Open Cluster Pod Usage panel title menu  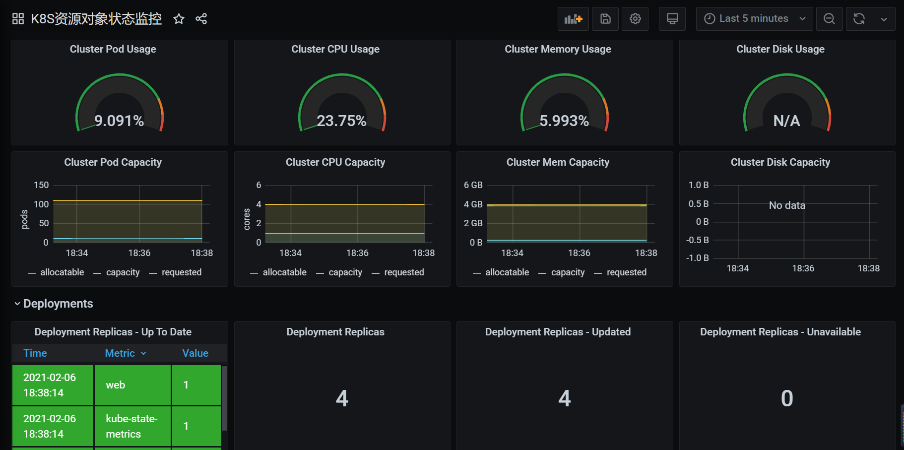(113, 49)
